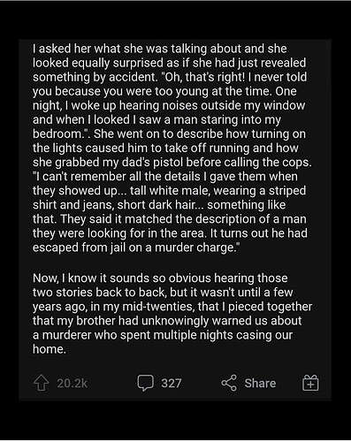Image resolution: width=351 pixels, height=442 pixels.
Task: Click the text 'tall white male, wearing a striped'
Action: click(x=217, y=191)
